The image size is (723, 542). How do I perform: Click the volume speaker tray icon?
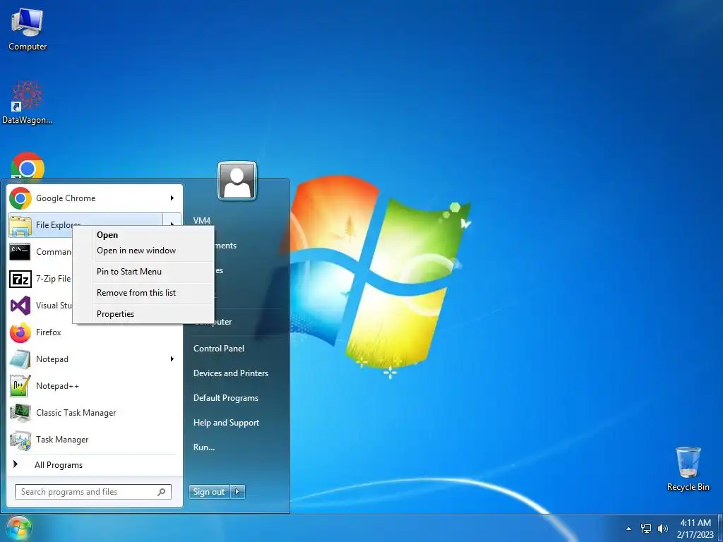(662, 528)
